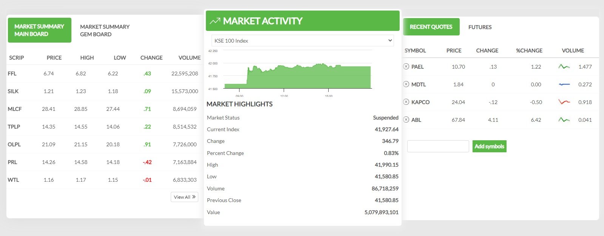Remove PAEL from recent quotes
604x236 pixels.
coord(406,67)
